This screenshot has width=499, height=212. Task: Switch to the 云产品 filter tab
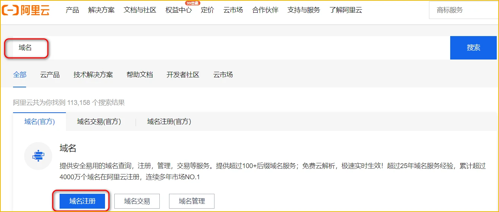click(x=50, y=75)
